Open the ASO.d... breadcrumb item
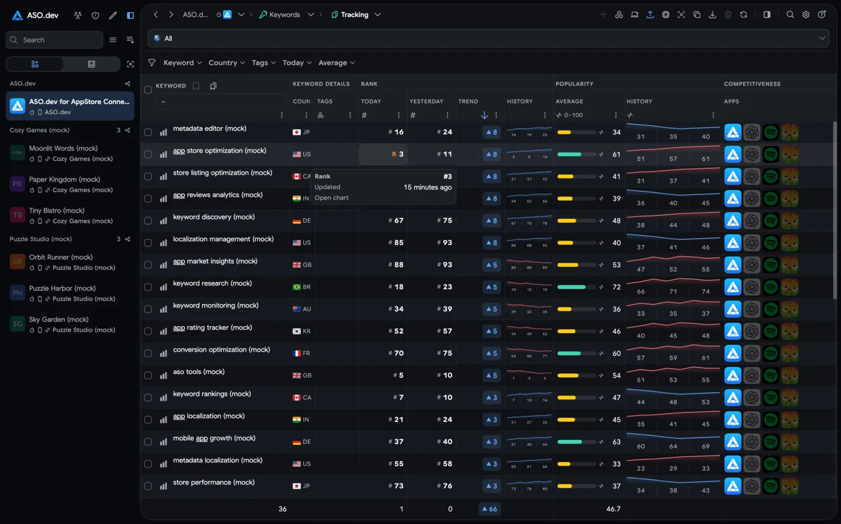 pos(195,15)
